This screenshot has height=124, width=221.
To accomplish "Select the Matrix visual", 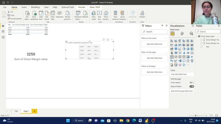I will [x=188, y=57].
